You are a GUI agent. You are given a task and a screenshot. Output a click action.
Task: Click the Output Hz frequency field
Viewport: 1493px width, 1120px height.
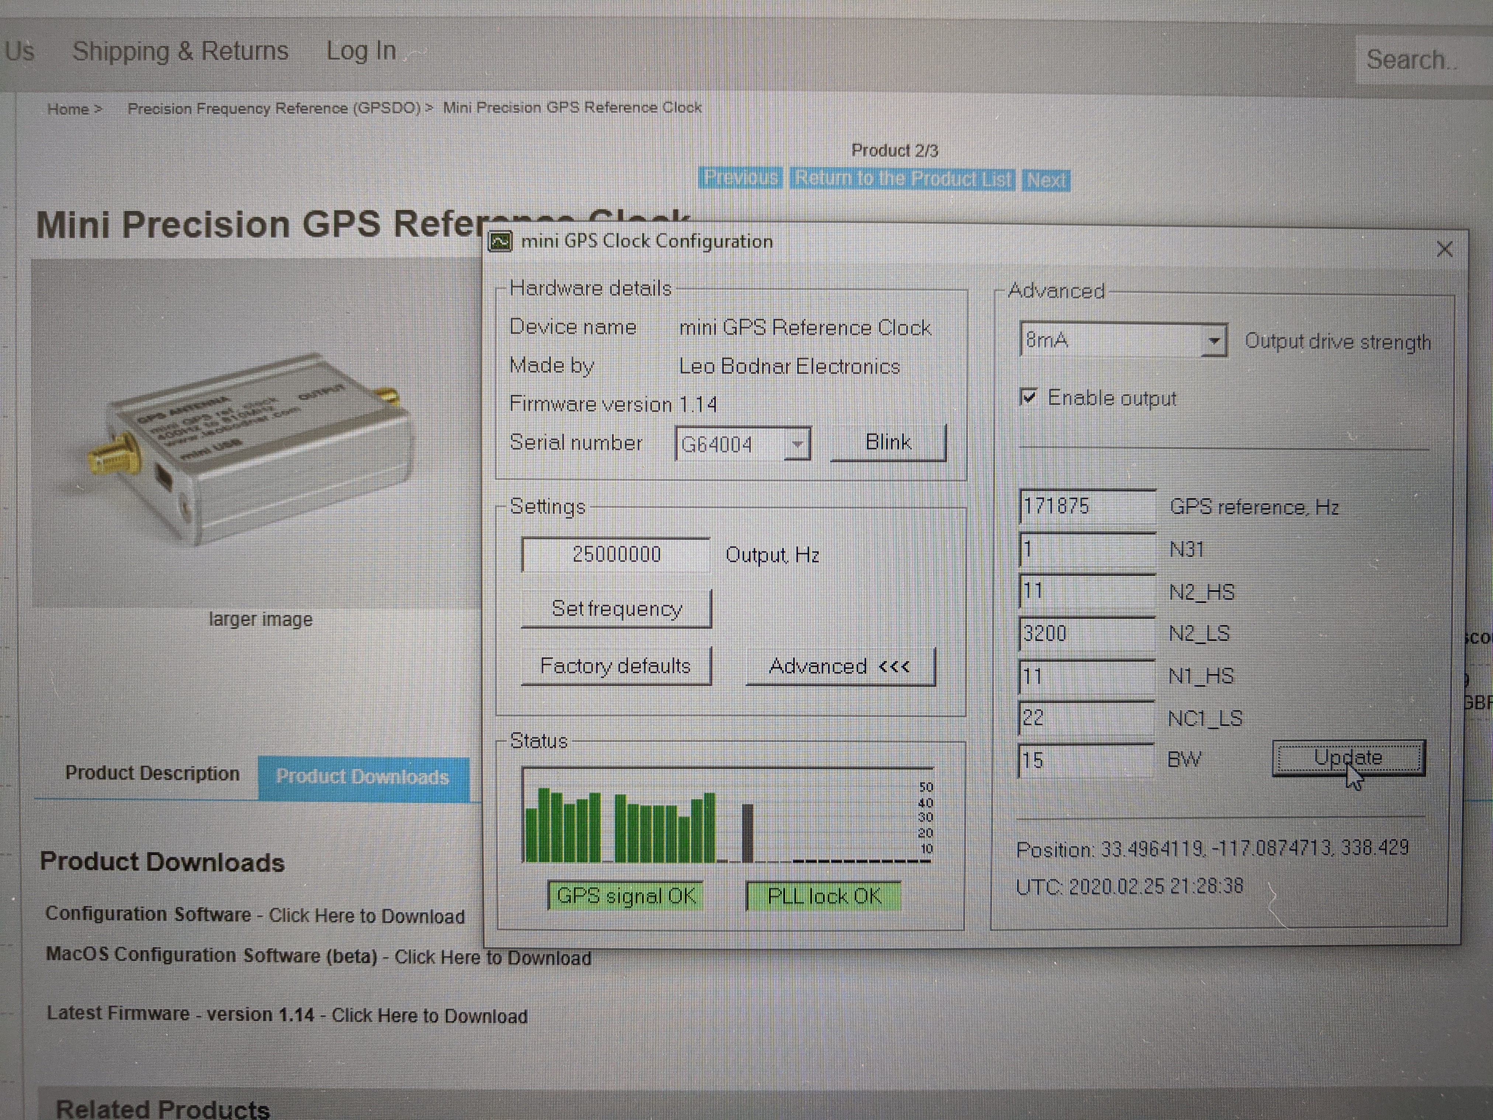point(616,555)
